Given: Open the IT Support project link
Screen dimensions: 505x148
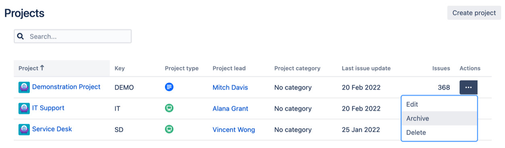Looking at the screenshot, I should (48, 108).
